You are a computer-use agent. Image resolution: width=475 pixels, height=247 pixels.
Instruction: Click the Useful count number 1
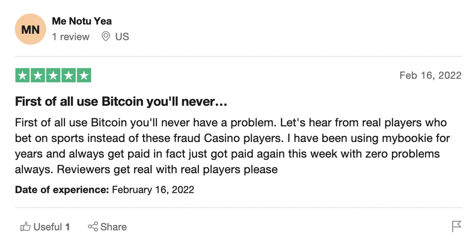[68, 227]
